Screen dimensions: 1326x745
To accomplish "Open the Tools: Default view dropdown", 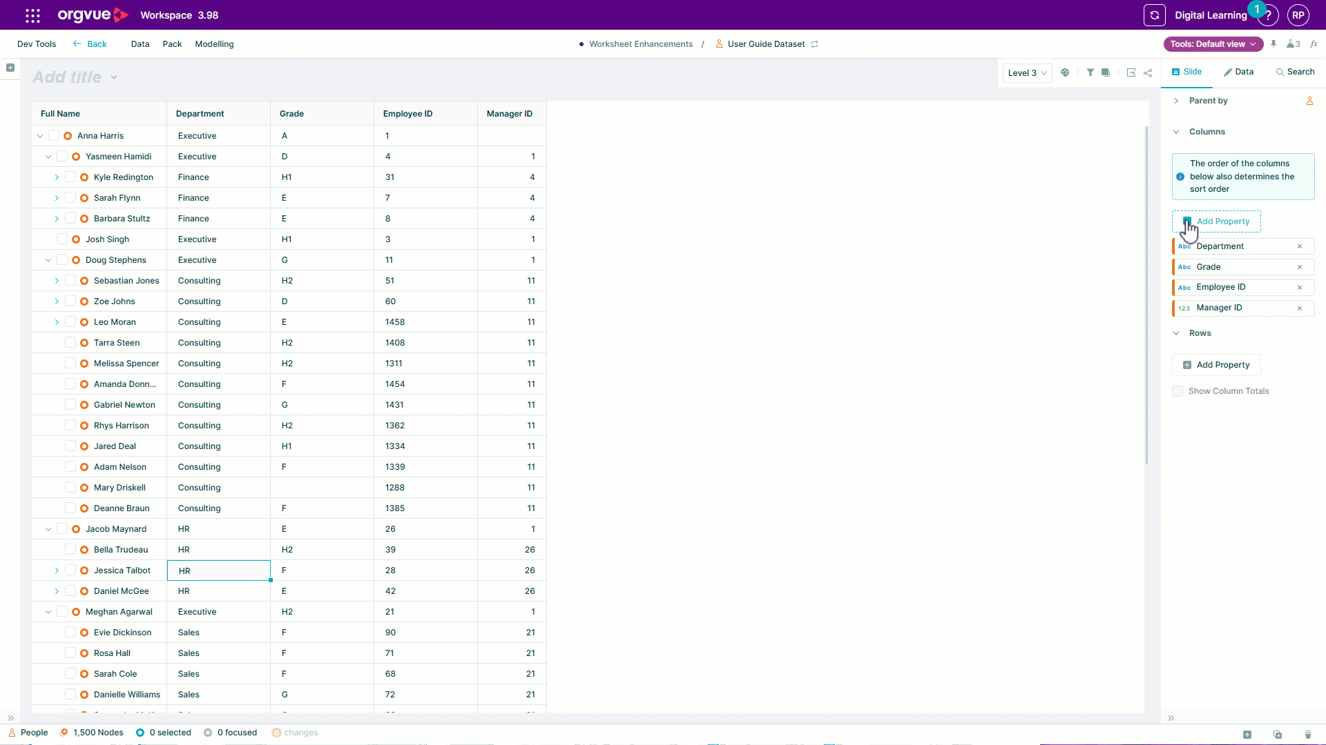I will (1213, 44).
